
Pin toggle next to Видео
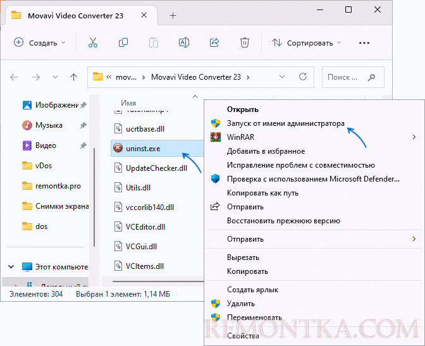pyautogui.click(x=83, y=145)
